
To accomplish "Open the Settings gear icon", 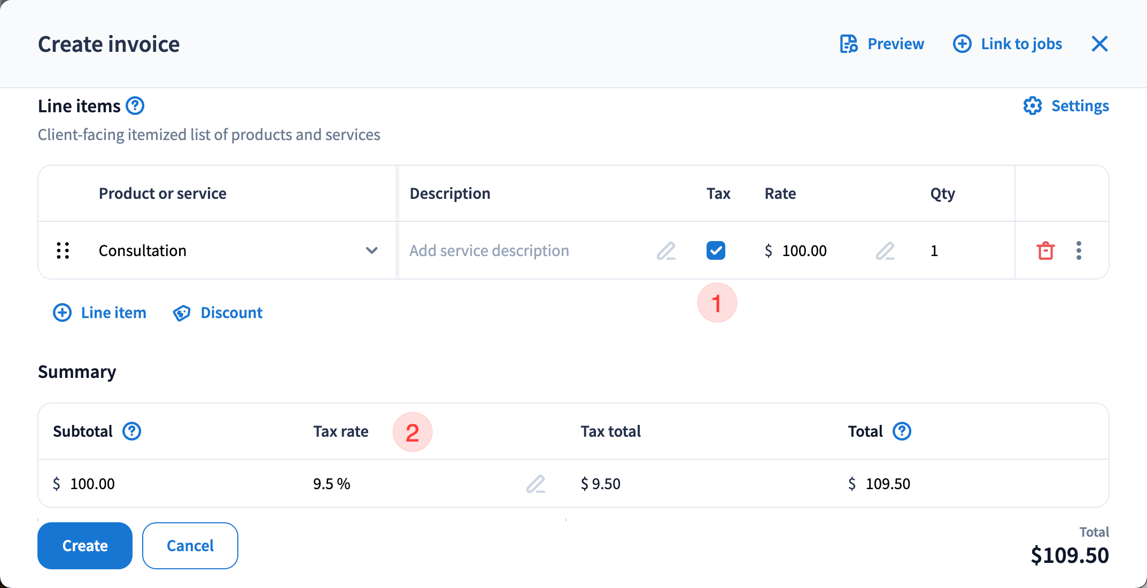I will pos(1033,106).
